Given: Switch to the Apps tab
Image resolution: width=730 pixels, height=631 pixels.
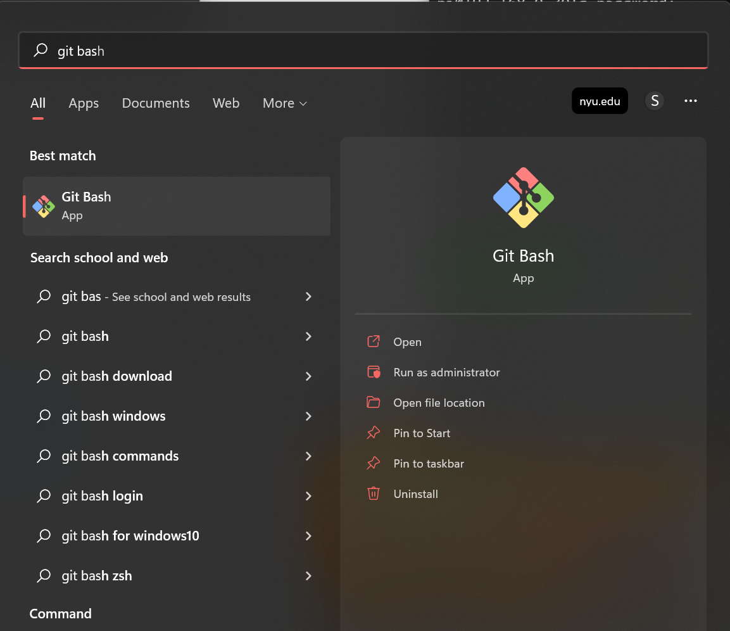Looking at the screenshot, I should [x=84, y=103].
